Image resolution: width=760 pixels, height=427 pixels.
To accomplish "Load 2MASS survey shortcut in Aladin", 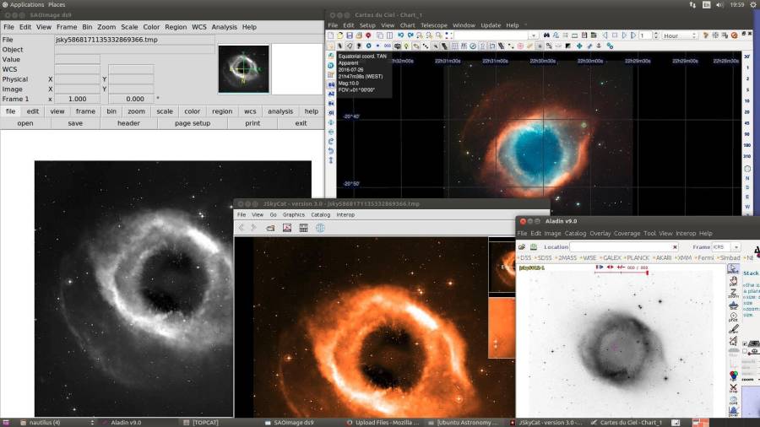I will coord(567,258).
